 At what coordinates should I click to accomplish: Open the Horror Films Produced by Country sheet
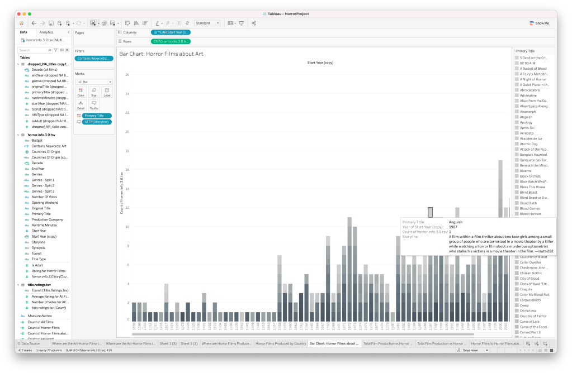280,343
